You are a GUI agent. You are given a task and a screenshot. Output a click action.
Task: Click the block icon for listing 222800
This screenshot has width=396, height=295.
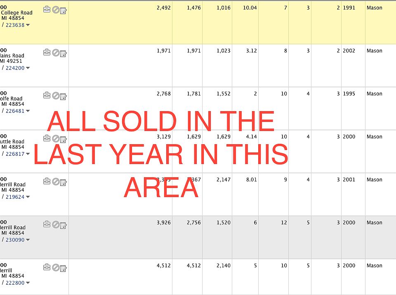(55, 267)
